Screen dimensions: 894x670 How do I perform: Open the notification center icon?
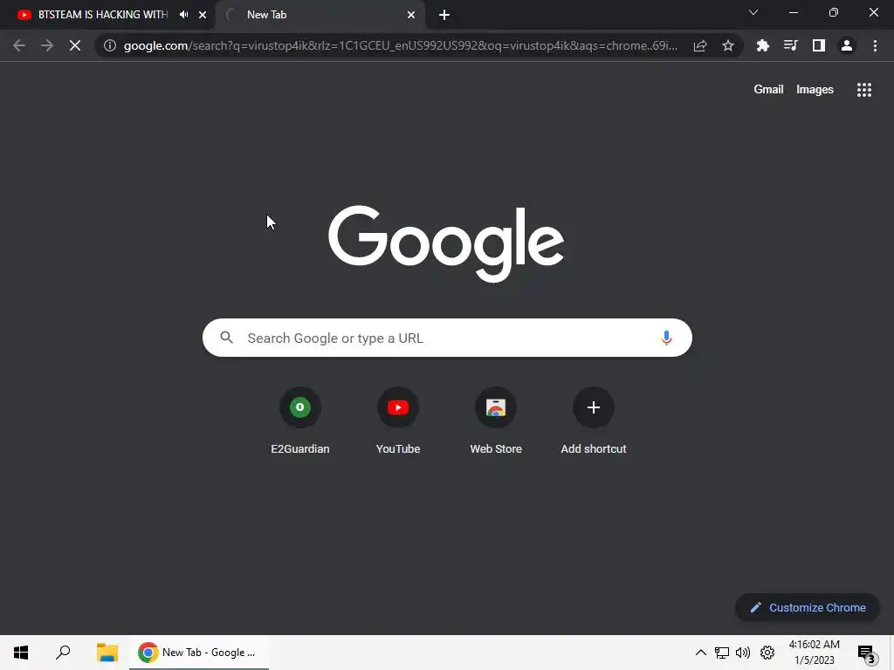pos(866,653)
